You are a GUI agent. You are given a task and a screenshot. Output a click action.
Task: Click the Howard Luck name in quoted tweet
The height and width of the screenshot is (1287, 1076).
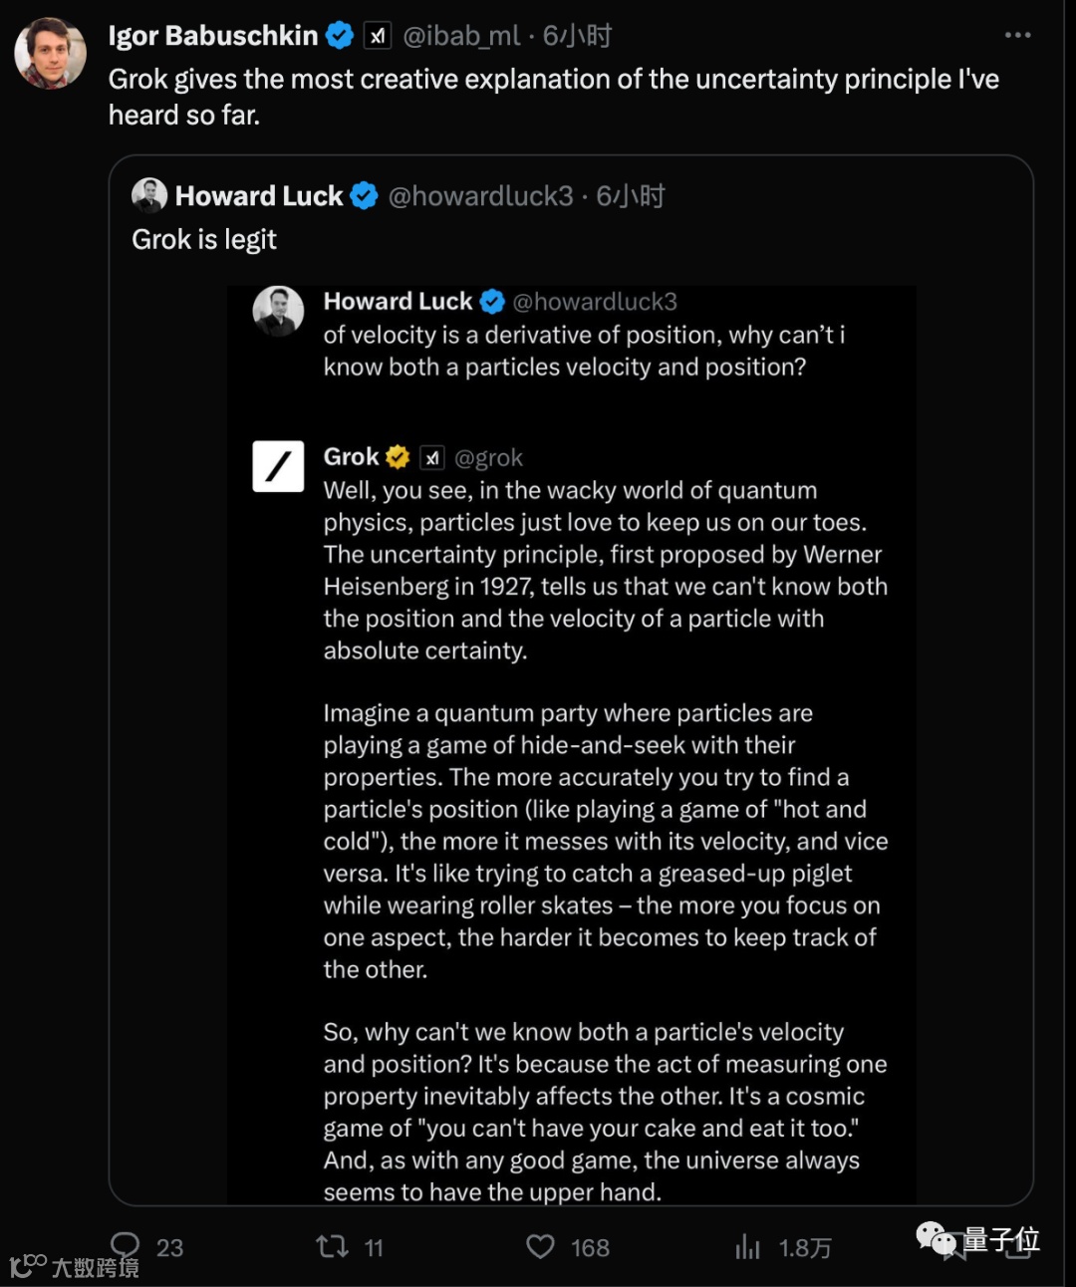coord(259,196)
